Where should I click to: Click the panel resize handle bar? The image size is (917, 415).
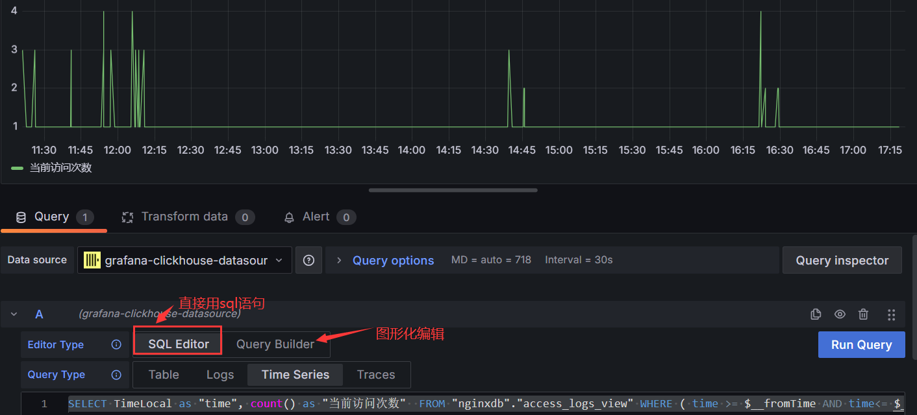(453, 191)
